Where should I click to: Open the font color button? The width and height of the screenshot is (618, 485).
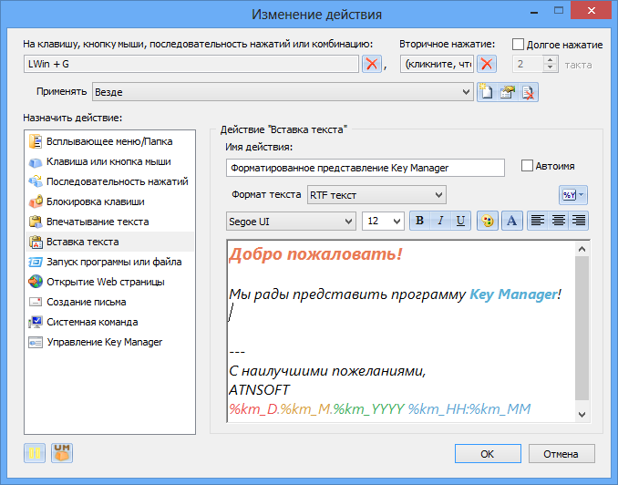[x=512, y=221]
